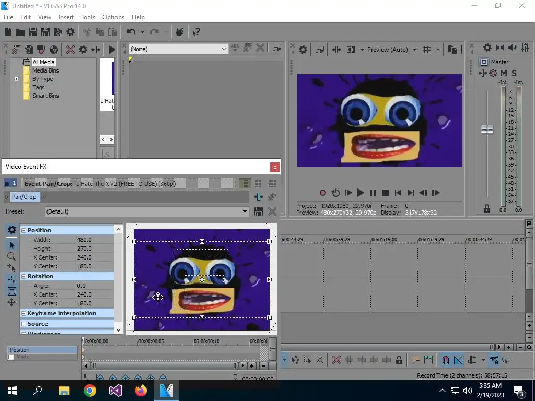Expand the By Type tree node
The image size is (535, 401).
(16, 79)
